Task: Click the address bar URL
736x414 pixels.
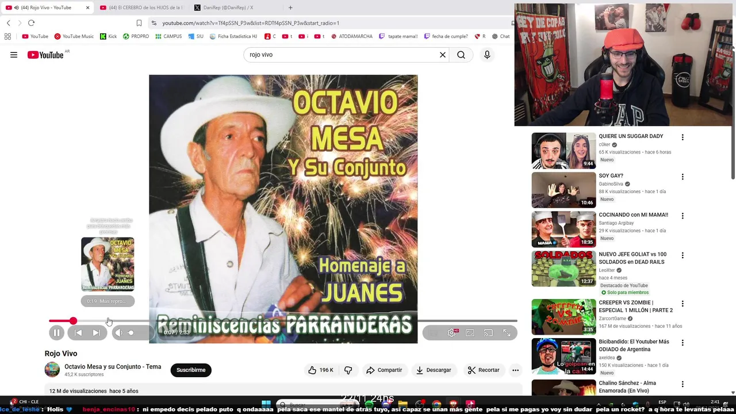Action: (x=251, y=23)
